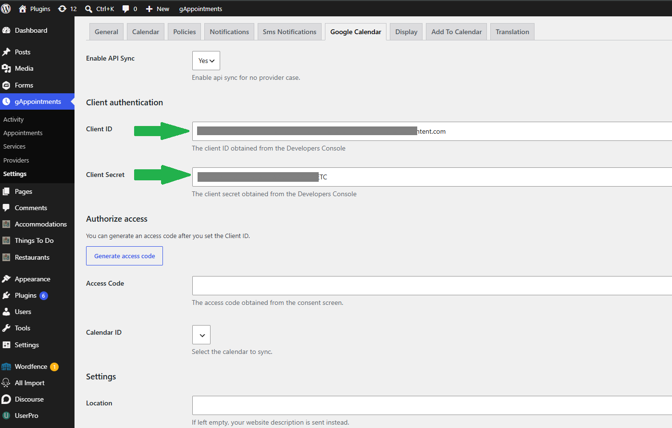The image size is (672, 428).
Task: Open the Translation tab
Action: coord(512,32)
